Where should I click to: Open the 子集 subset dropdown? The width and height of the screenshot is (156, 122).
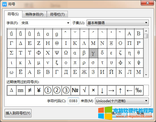118,23
